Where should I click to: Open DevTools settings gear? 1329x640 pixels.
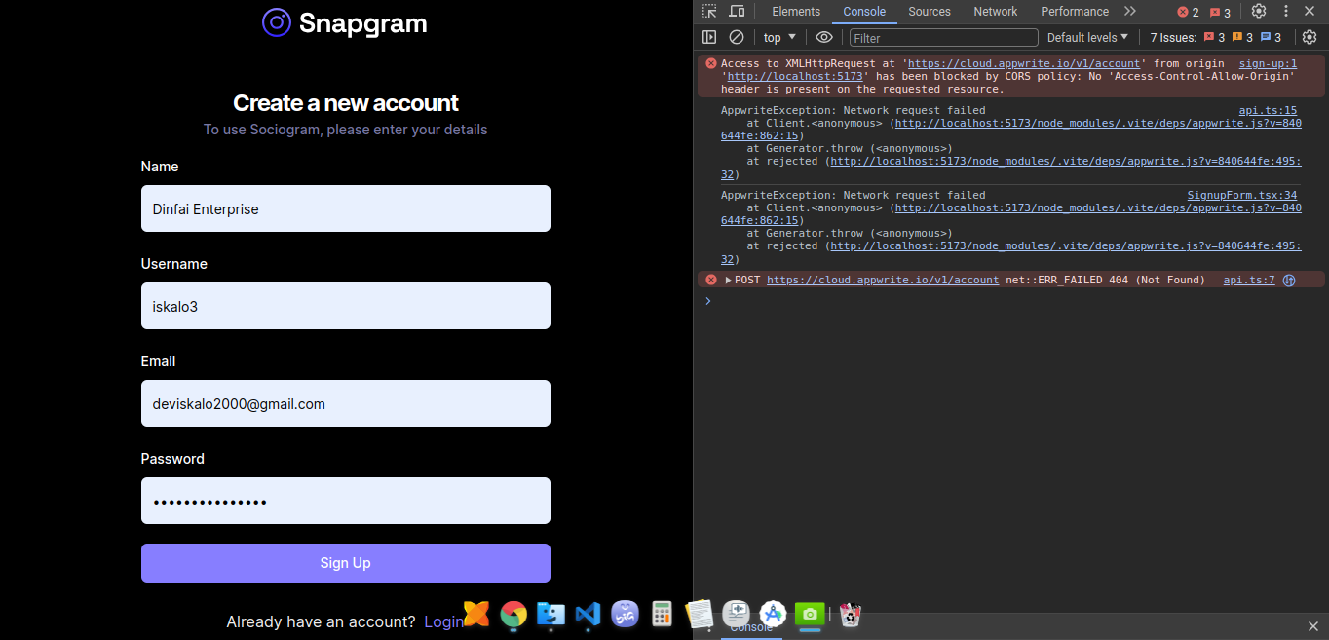click(1260, 11)
